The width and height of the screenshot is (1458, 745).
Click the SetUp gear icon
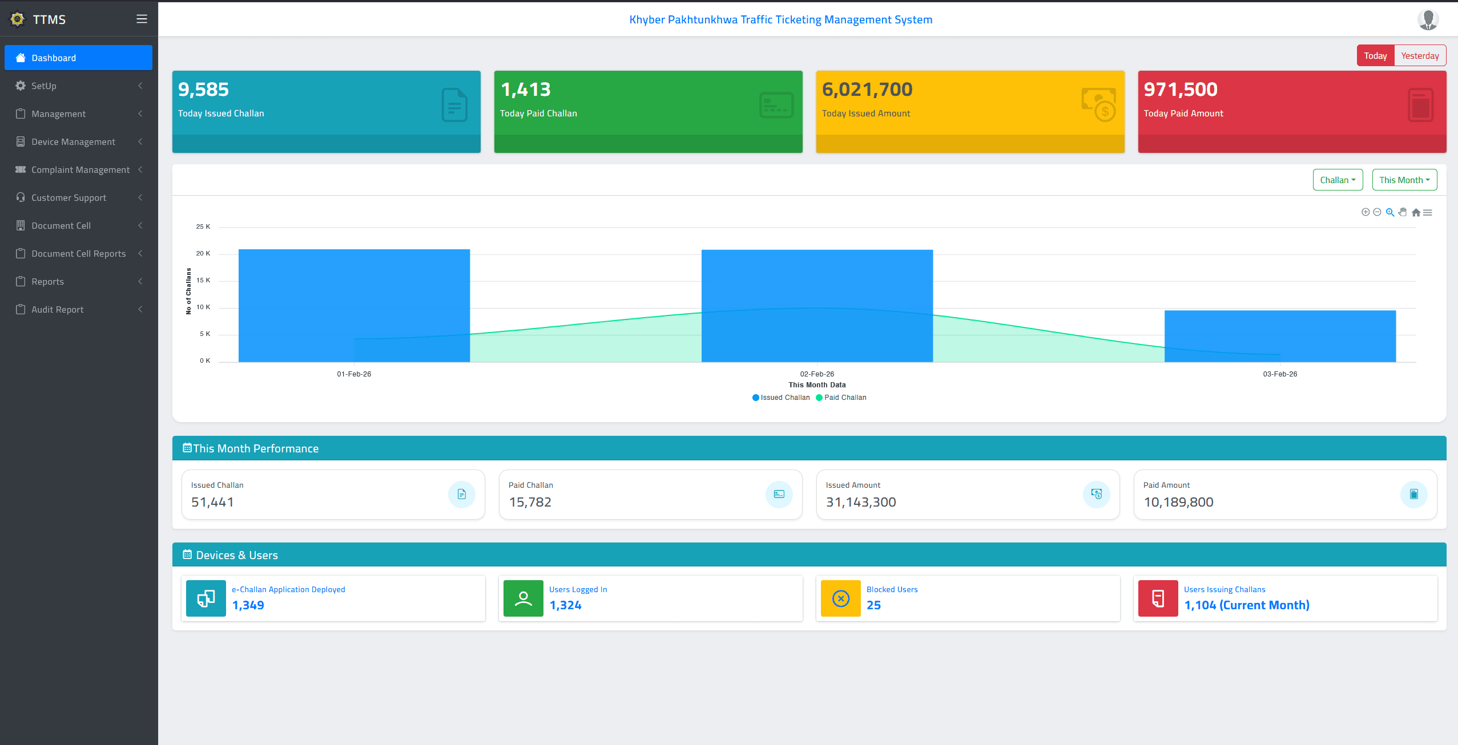(x=21, y=86)
